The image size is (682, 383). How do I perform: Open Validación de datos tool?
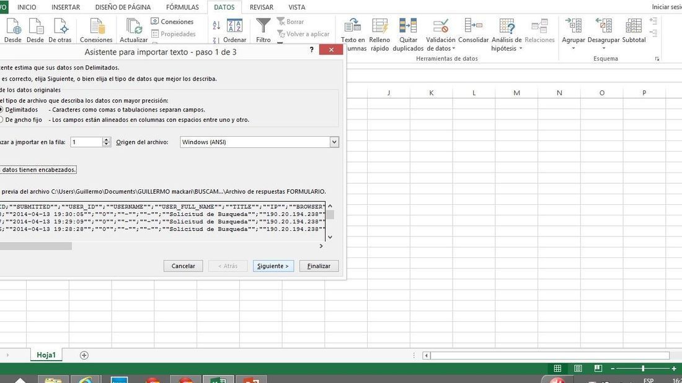[441, 26]
